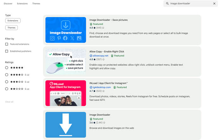Open the Discover tab
The width and height of the screenshot is (221, 140).
(8, 3)
